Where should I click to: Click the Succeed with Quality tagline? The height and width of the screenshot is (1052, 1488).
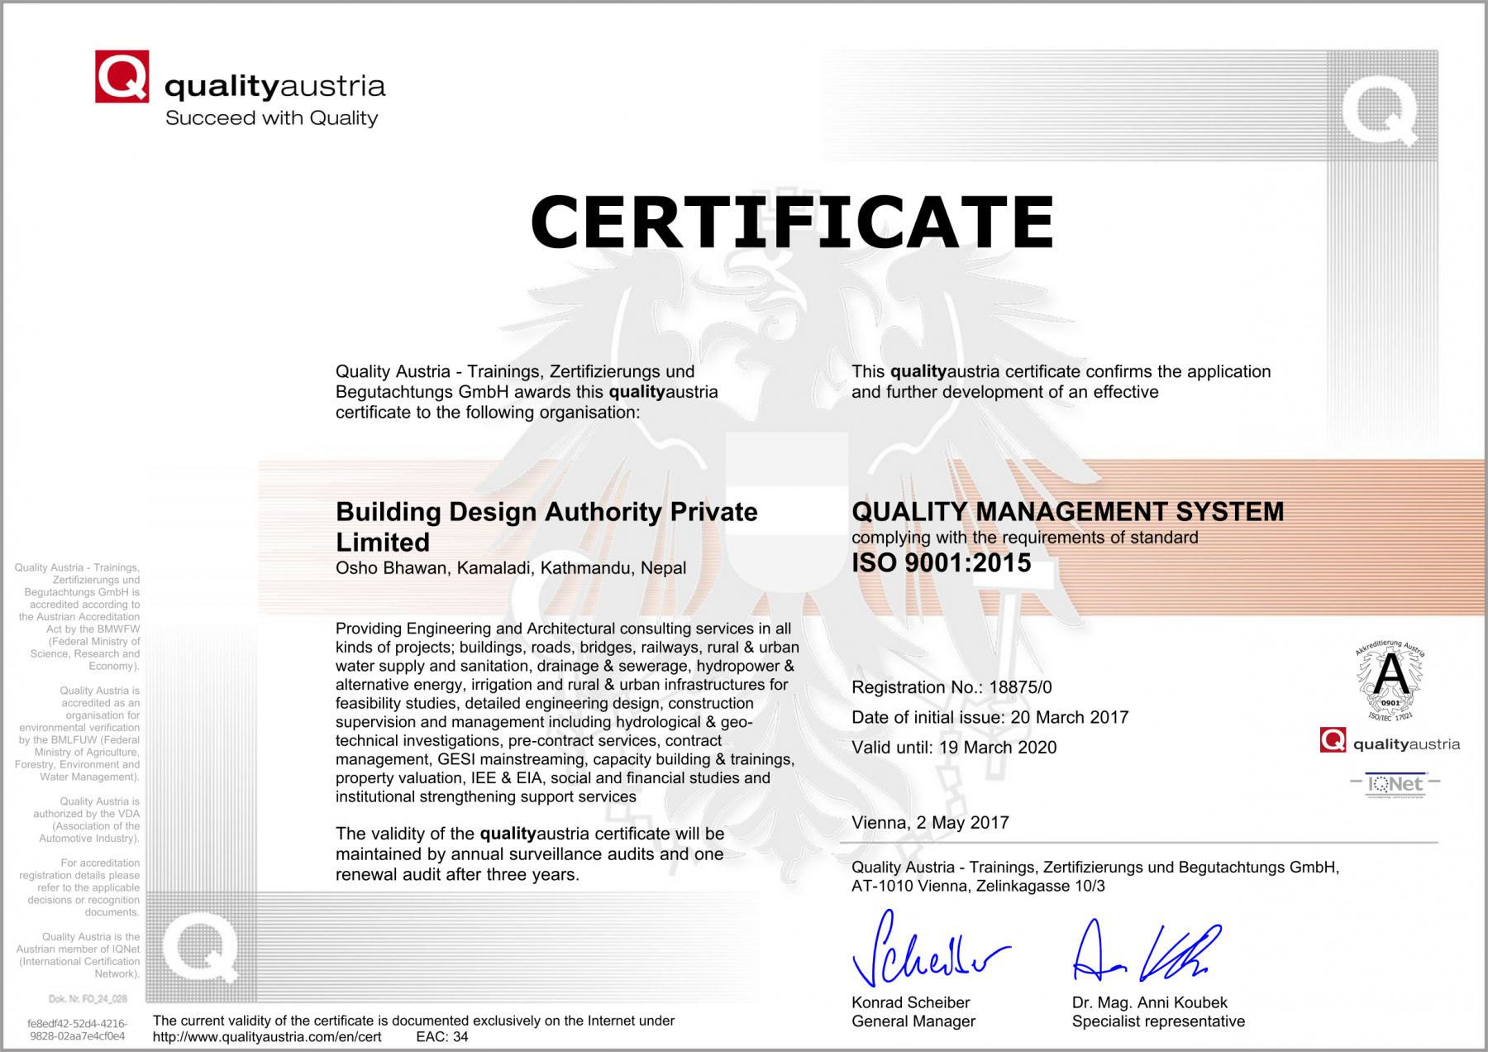(x=271, y=118)
